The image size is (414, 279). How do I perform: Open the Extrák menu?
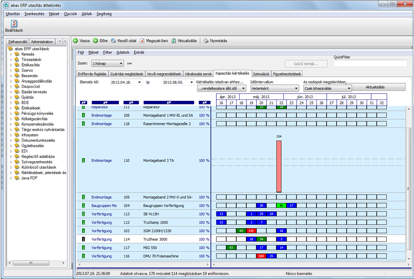(139, 52)
